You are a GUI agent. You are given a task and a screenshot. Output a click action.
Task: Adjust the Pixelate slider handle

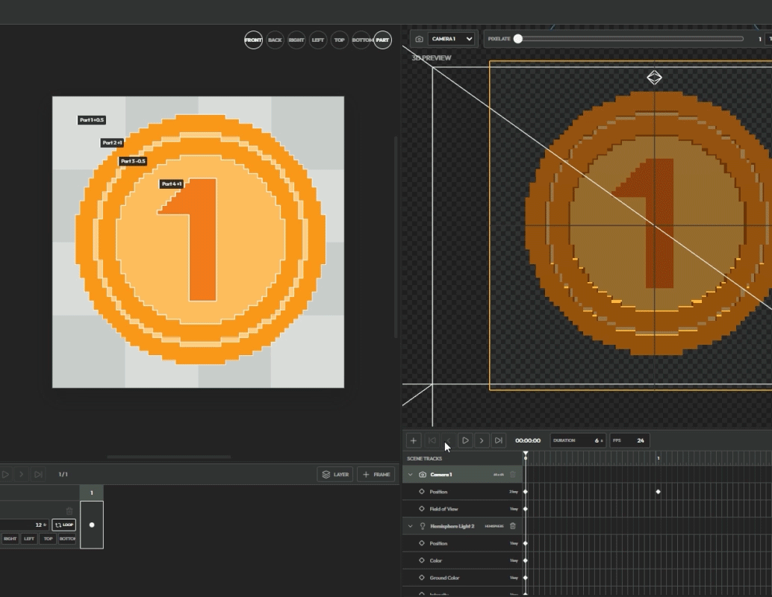tap(517, 39)
